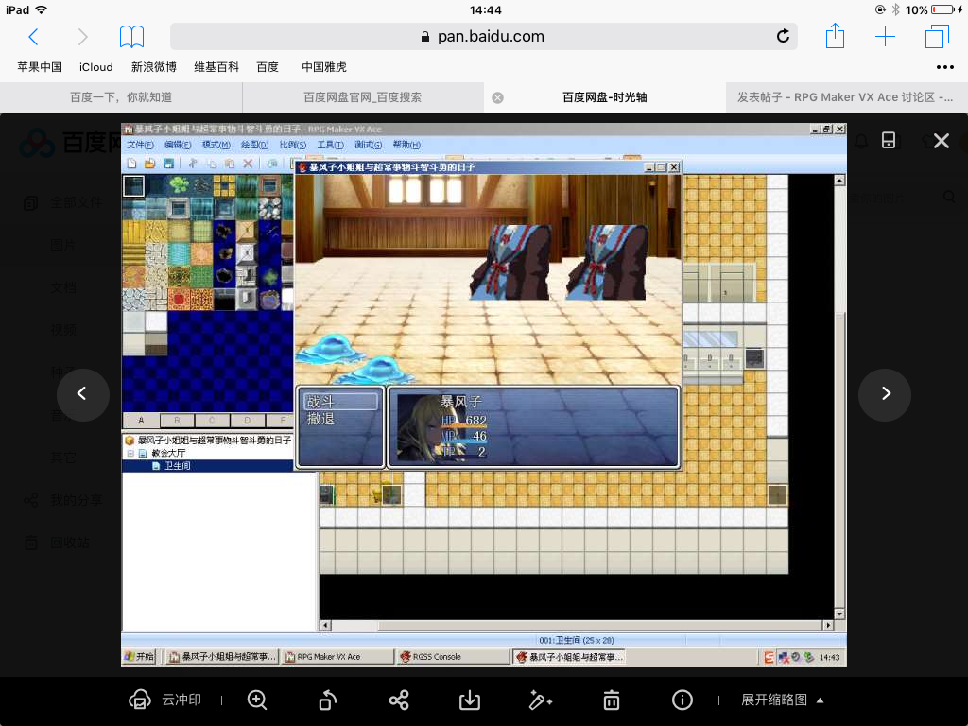Switch to the 百度一下，你就知道 tab
This screenshot has width=968, height=726.
[x=121, y=97]
